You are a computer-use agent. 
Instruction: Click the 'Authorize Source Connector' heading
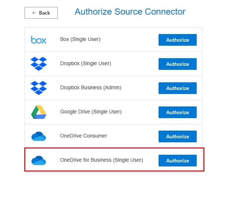tap(130, 12)
